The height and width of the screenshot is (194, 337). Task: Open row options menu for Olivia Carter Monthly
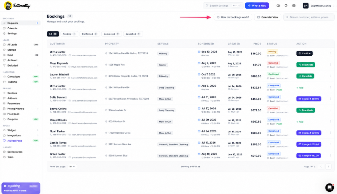330,53
